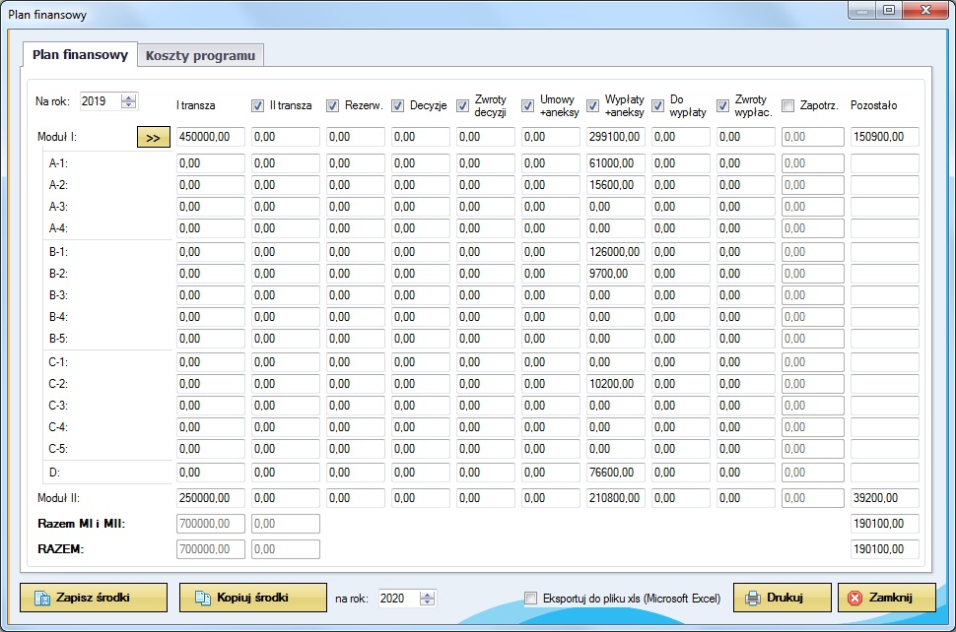Disable the Zwroty wypłac. checkbox
Screen dimensions: 956x632
[x=722, y=106]
